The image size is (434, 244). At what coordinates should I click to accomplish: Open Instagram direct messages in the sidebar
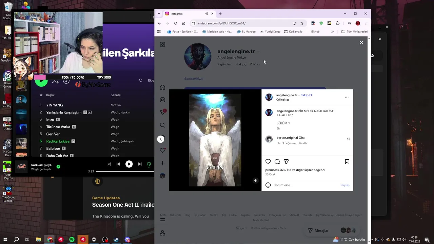click(x=162, y=113)
